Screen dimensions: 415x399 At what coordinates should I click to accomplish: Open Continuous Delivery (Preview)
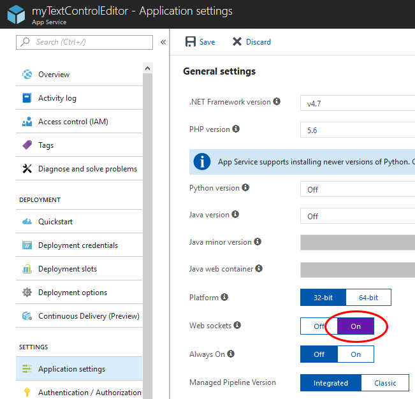point(79,316)
